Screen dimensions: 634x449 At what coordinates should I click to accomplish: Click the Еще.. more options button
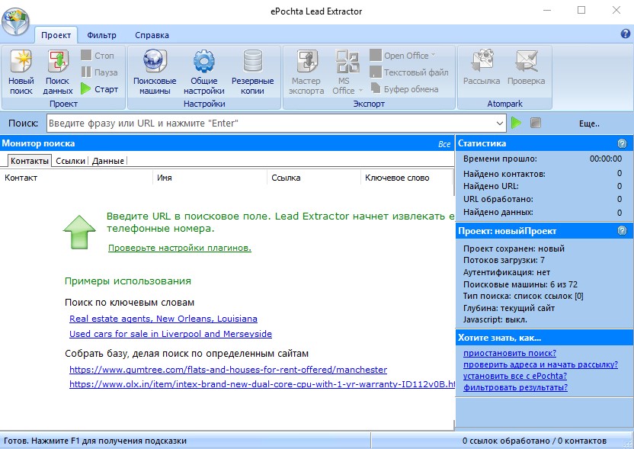tap(589, 124)
